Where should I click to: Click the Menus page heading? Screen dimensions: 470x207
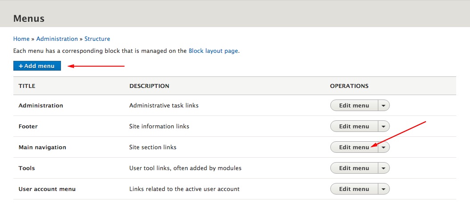tap(29, 19)
